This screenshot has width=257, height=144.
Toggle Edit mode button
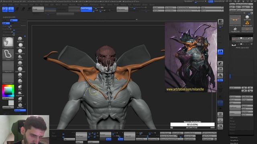tap(5, 9)
